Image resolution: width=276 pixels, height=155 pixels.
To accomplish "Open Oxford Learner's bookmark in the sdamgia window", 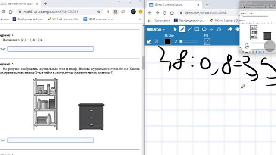I will (x=63, y=19).
